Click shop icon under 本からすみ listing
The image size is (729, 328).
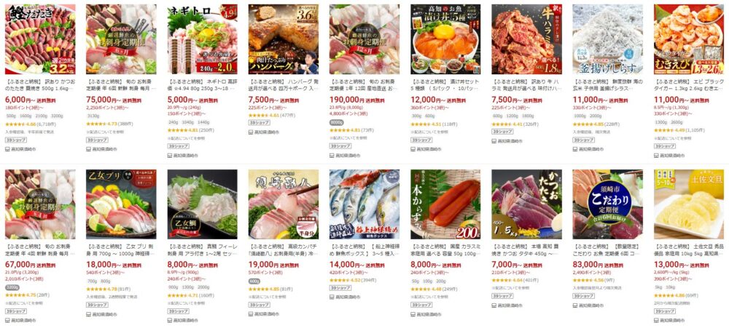point(413,314)
